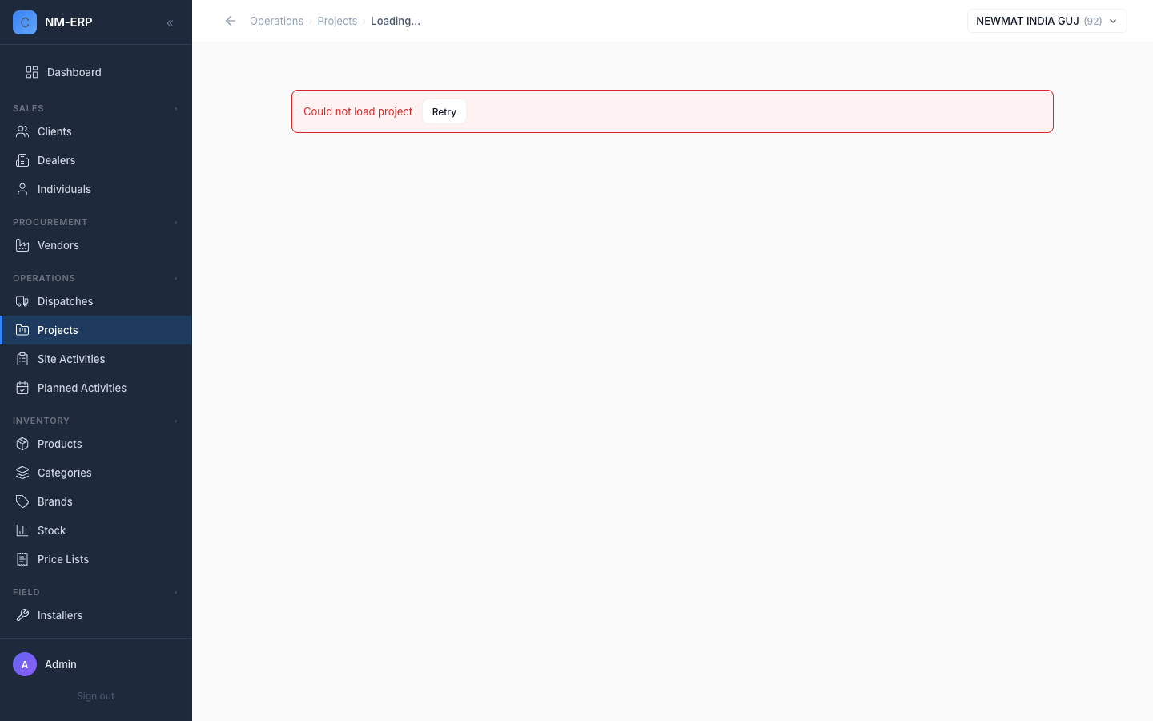Click the Installers label in sidebar
Image resolution: width=1153 pixels, height=721 pixels.
click(x=60, y=615)
